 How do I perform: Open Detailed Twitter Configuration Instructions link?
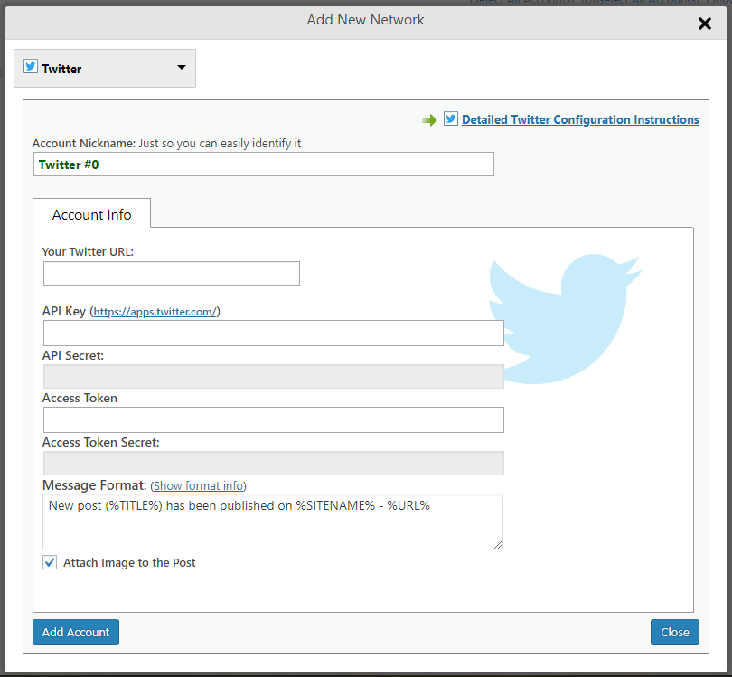[580, 119]
